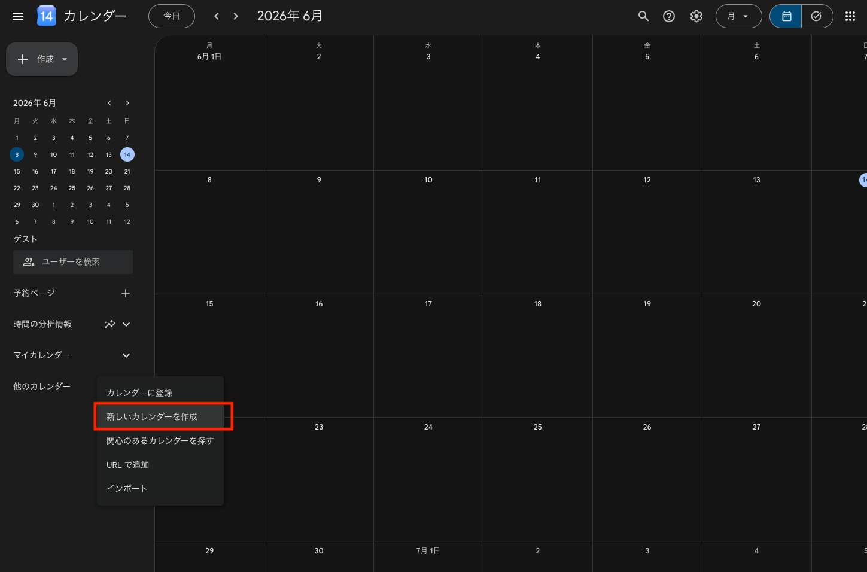Image resolution: width=867 pixels, height=572 pixels.
Task: Open day 20 in the month grid
Action: 756,304
